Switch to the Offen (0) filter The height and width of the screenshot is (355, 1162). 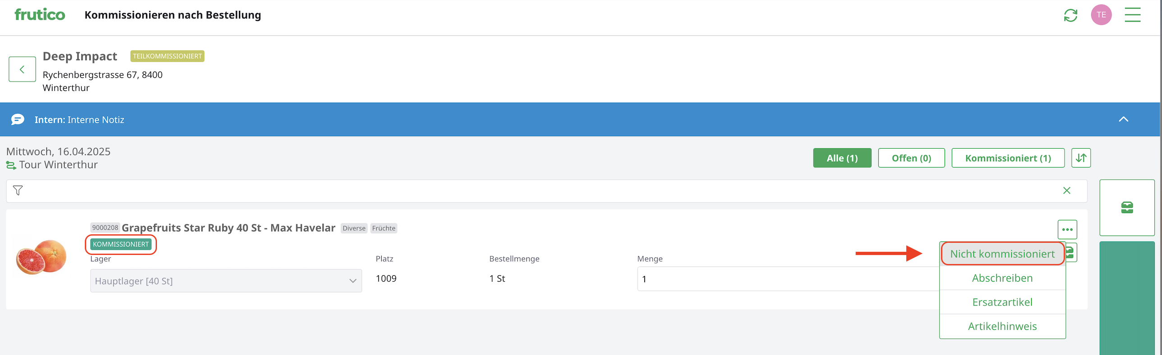pos(911,158)
